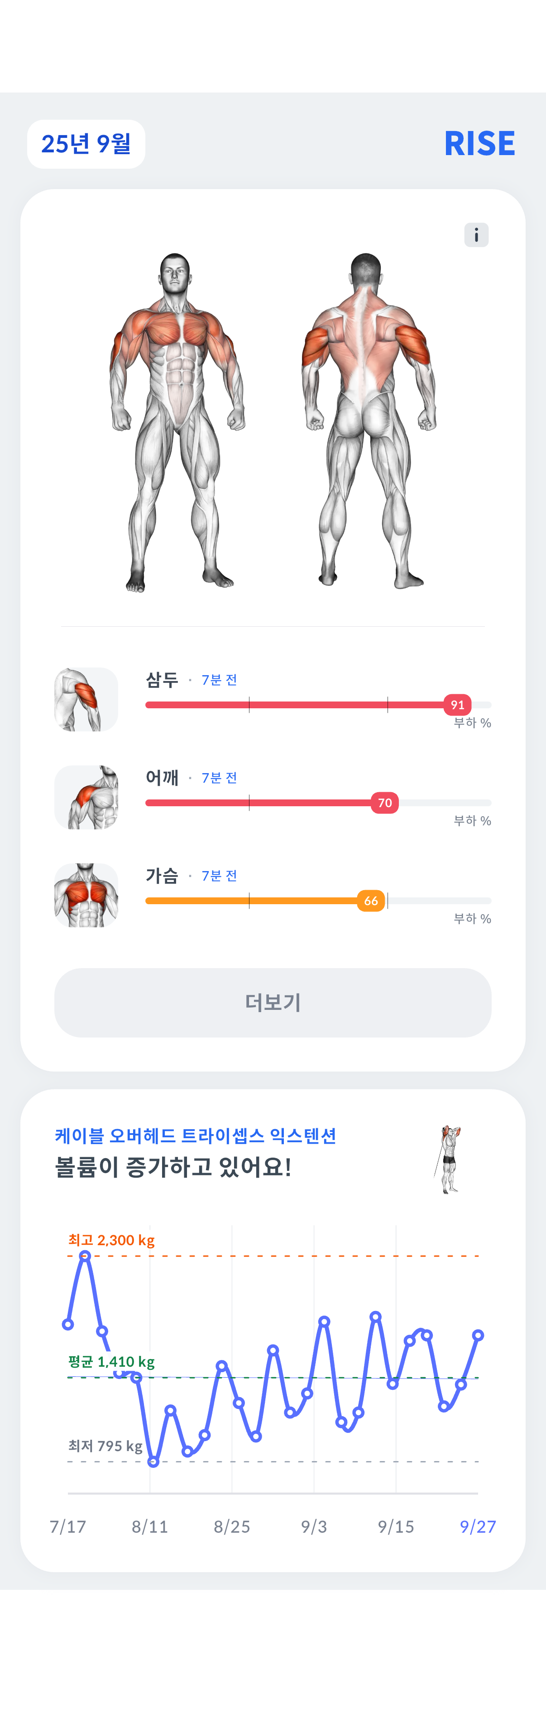Screen dimensions: 546x1710
Task: Select the lowest 795 kg data point
Action: click(x=153, y=1461)
